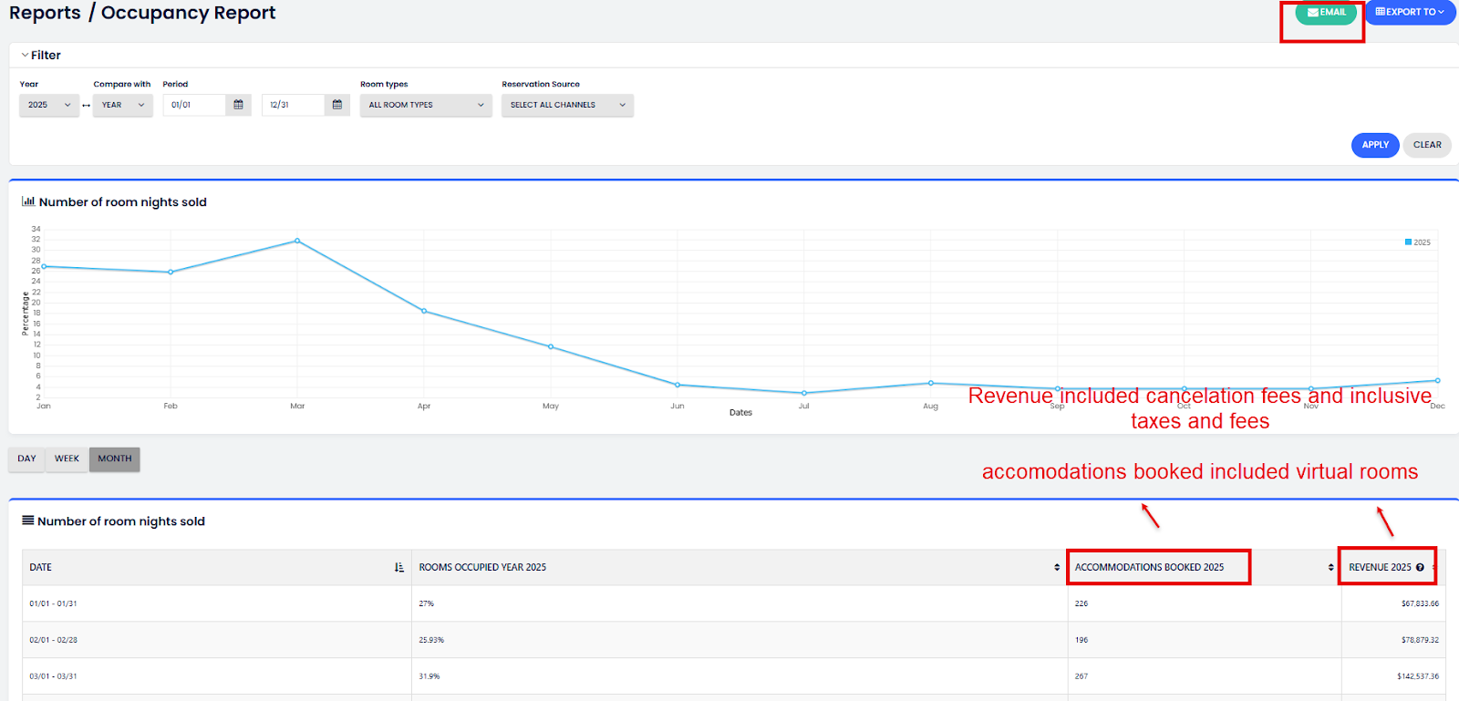Image resolution: width=1459 pixels, height=701 pixels.
Task: Sort table by Date column icon
Action: point(398,567)
